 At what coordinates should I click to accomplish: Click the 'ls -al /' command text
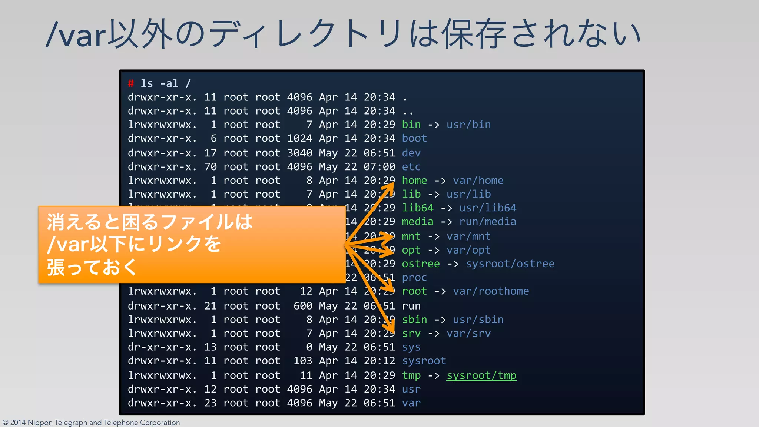[165, 83]
